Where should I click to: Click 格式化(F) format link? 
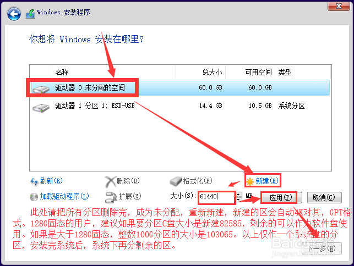point(198,181)
